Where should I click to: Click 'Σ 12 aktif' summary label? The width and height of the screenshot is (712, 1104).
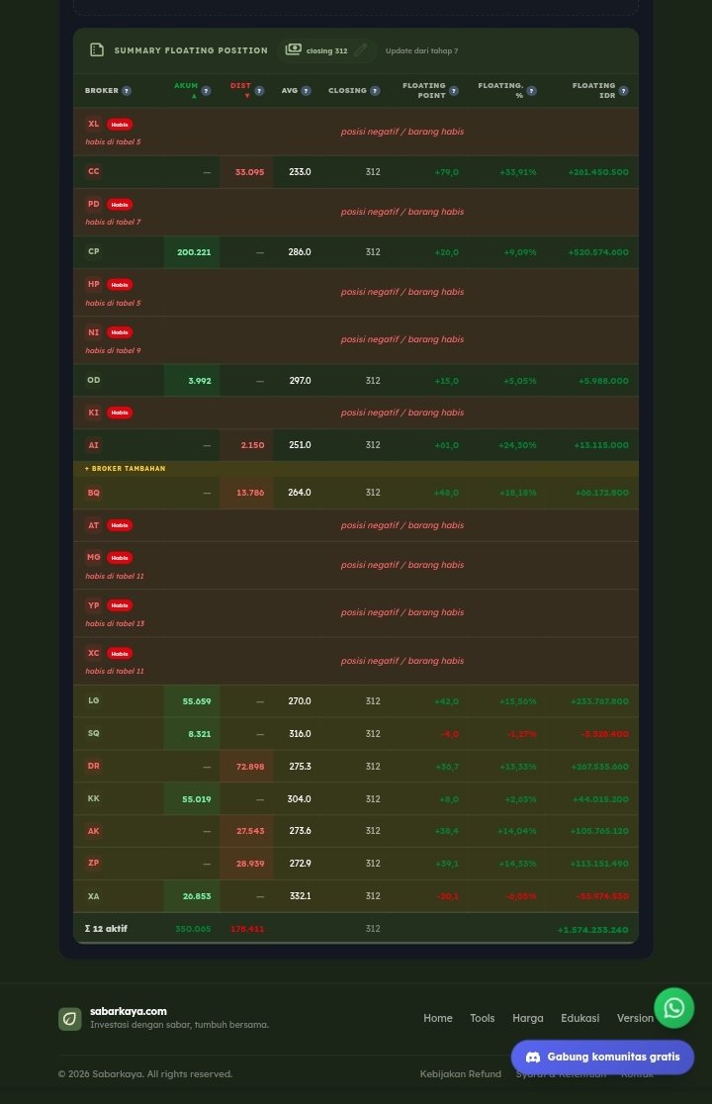click(x=106, y=929)
